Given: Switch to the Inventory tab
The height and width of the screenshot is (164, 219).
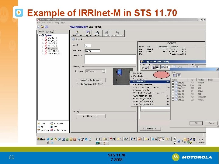Looking at the screenshot, I should (x=49, y=32).
